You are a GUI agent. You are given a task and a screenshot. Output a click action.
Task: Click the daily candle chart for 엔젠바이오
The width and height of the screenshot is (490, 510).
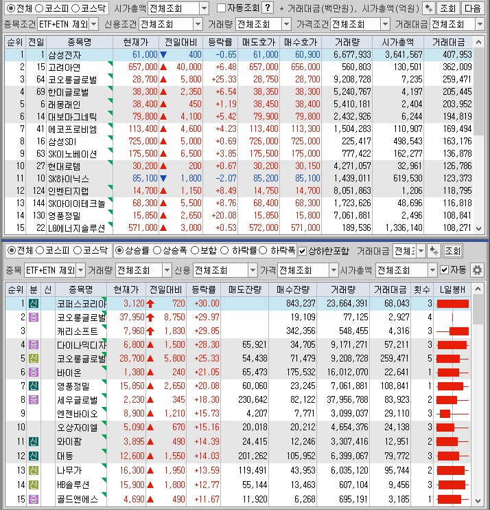(x=453, y=414)
